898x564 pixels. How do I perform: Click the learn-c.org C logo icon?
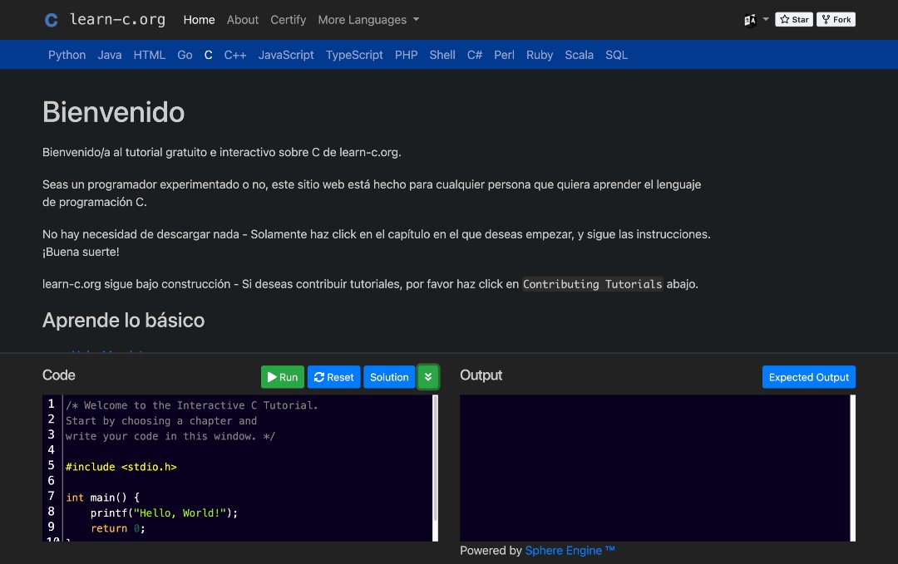(x=51, y=19)
